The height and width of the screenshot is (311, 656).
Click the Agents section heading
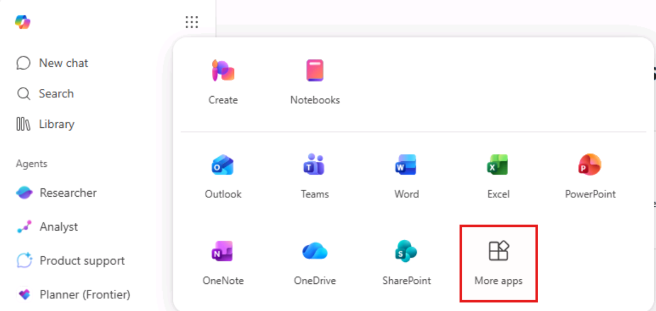(32, 163)
